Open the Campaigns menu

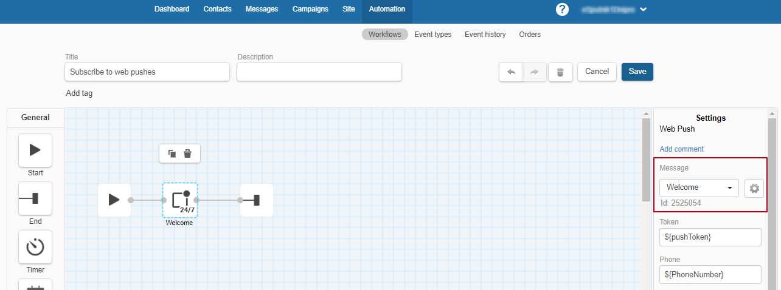coord(310,9)
